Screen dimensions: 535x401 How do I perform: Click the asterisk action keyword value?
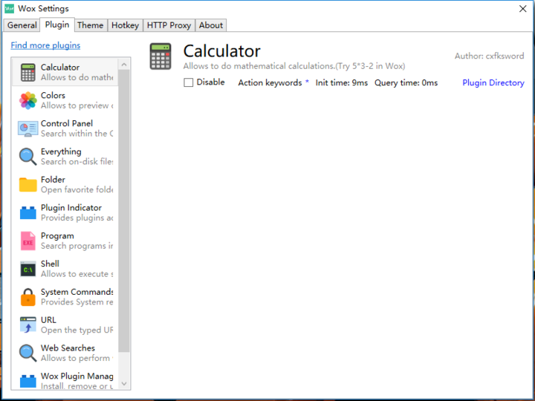coord(307,82)
